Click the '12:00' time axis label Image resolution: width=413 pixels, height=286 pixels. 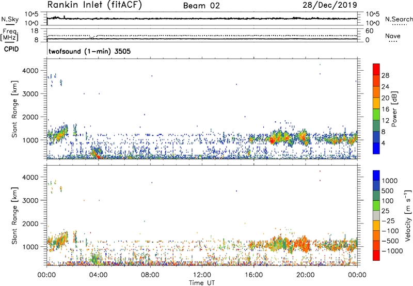[x=202, y=275]
